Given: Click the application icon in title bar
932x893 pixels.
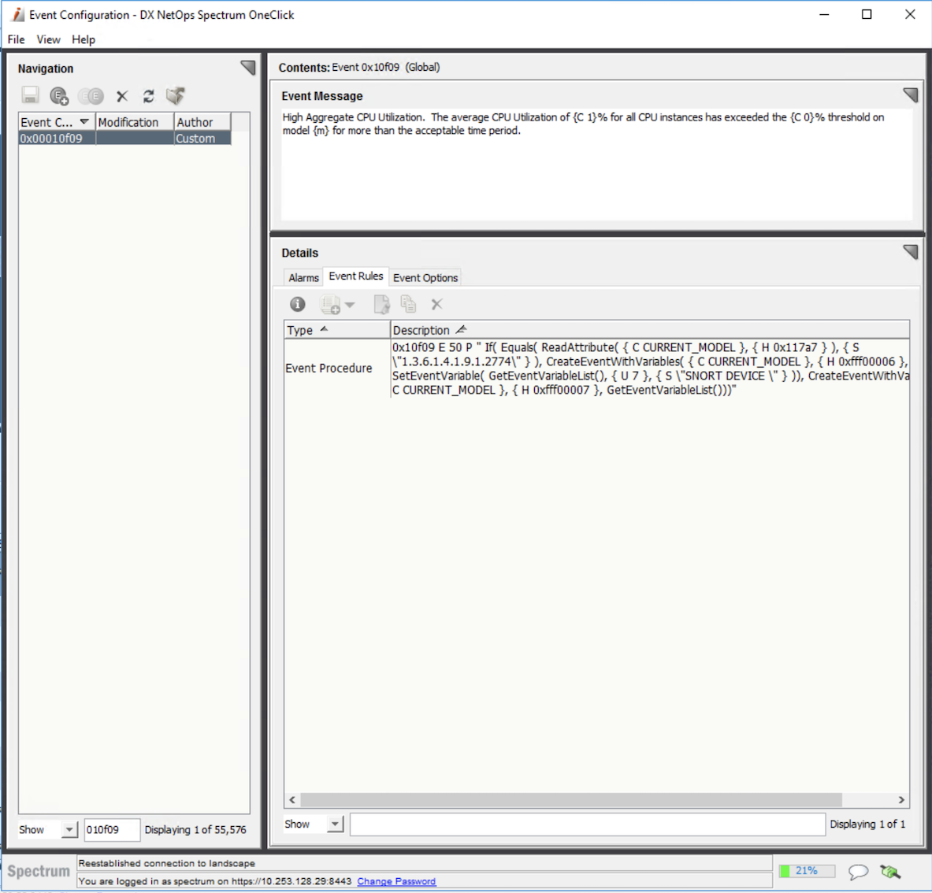Looking at the screenshot, I should (x=18, y=14).
